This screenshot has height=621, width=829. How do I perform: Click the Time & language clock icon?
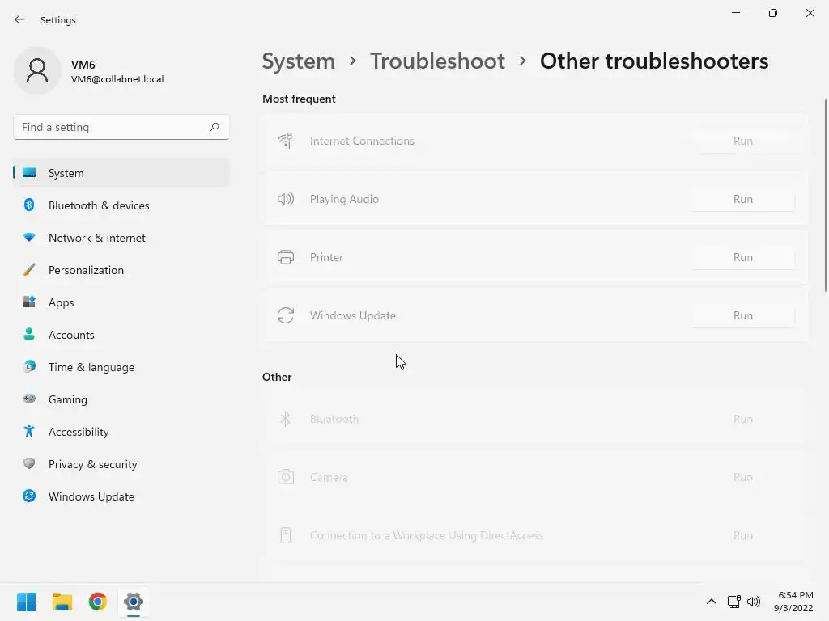click(30, 366)
